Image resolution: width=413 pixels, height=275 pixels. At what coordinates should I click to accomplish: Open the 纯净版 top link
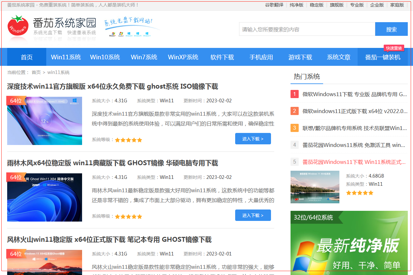[297, 5]
